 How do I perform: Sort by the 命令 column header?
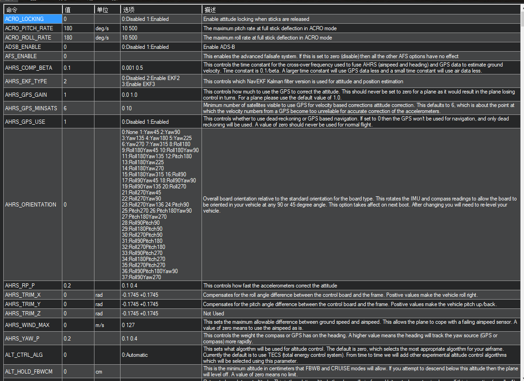[x=33, y=10]
